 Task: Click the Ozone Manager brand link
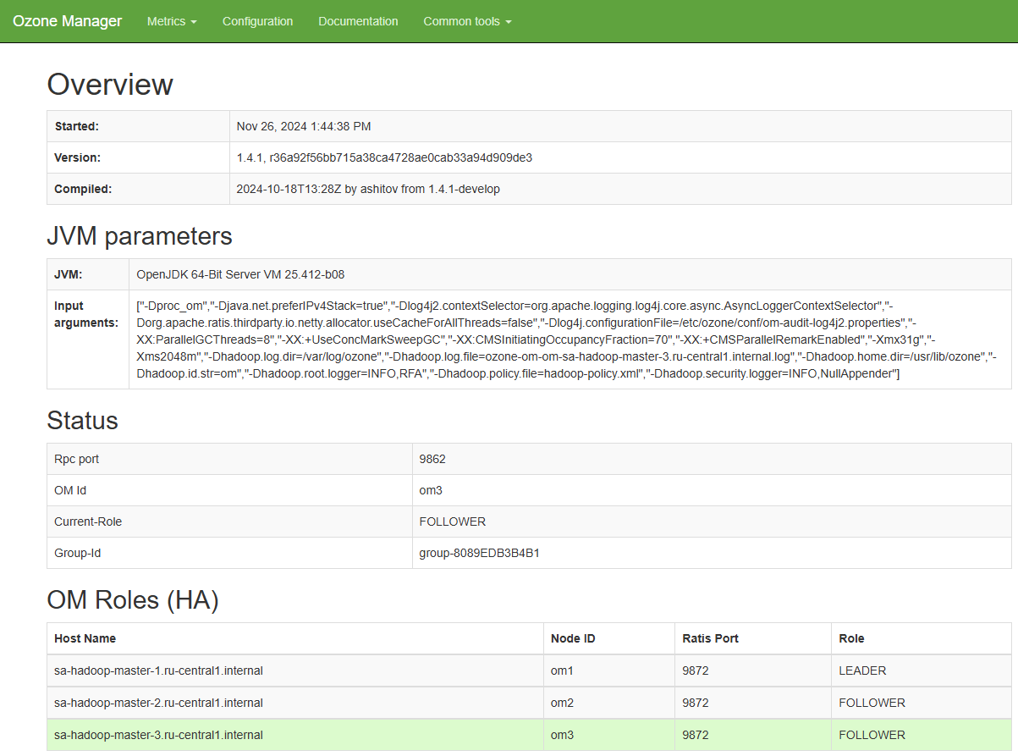coord(67,21)
